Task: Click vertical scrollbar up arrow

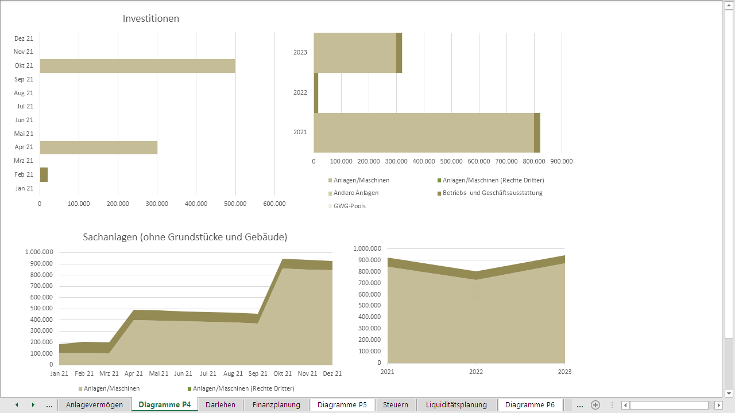Action: pyautogui.click(x=729, y=4)
